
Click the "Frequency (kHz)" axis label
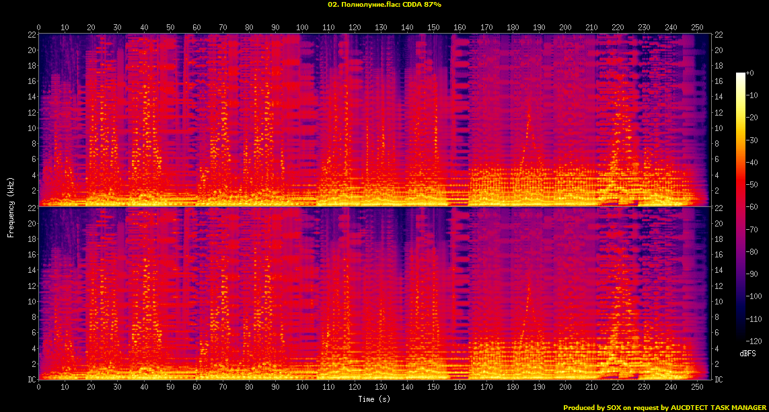11,205
